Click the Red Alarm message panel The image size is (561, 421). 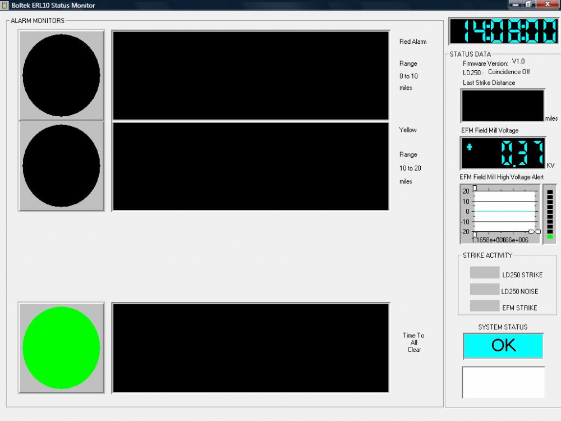[250, 75]
